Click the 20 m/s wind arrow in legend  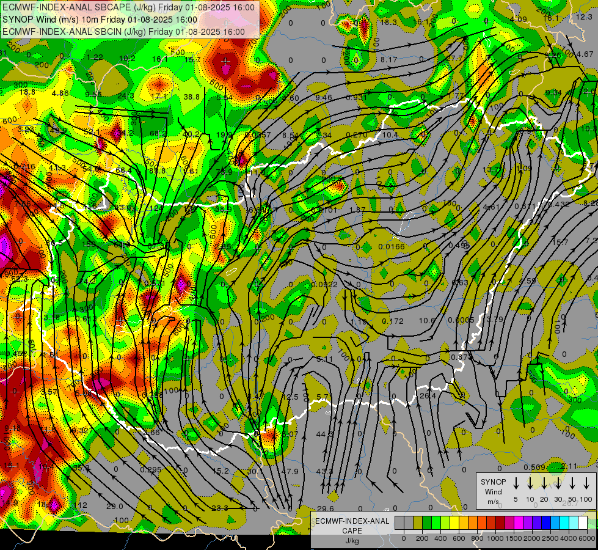544,483
